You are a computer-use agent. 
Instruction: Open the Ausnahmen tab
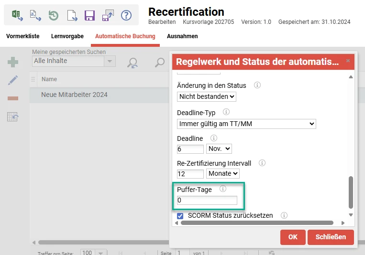point(182,36)
